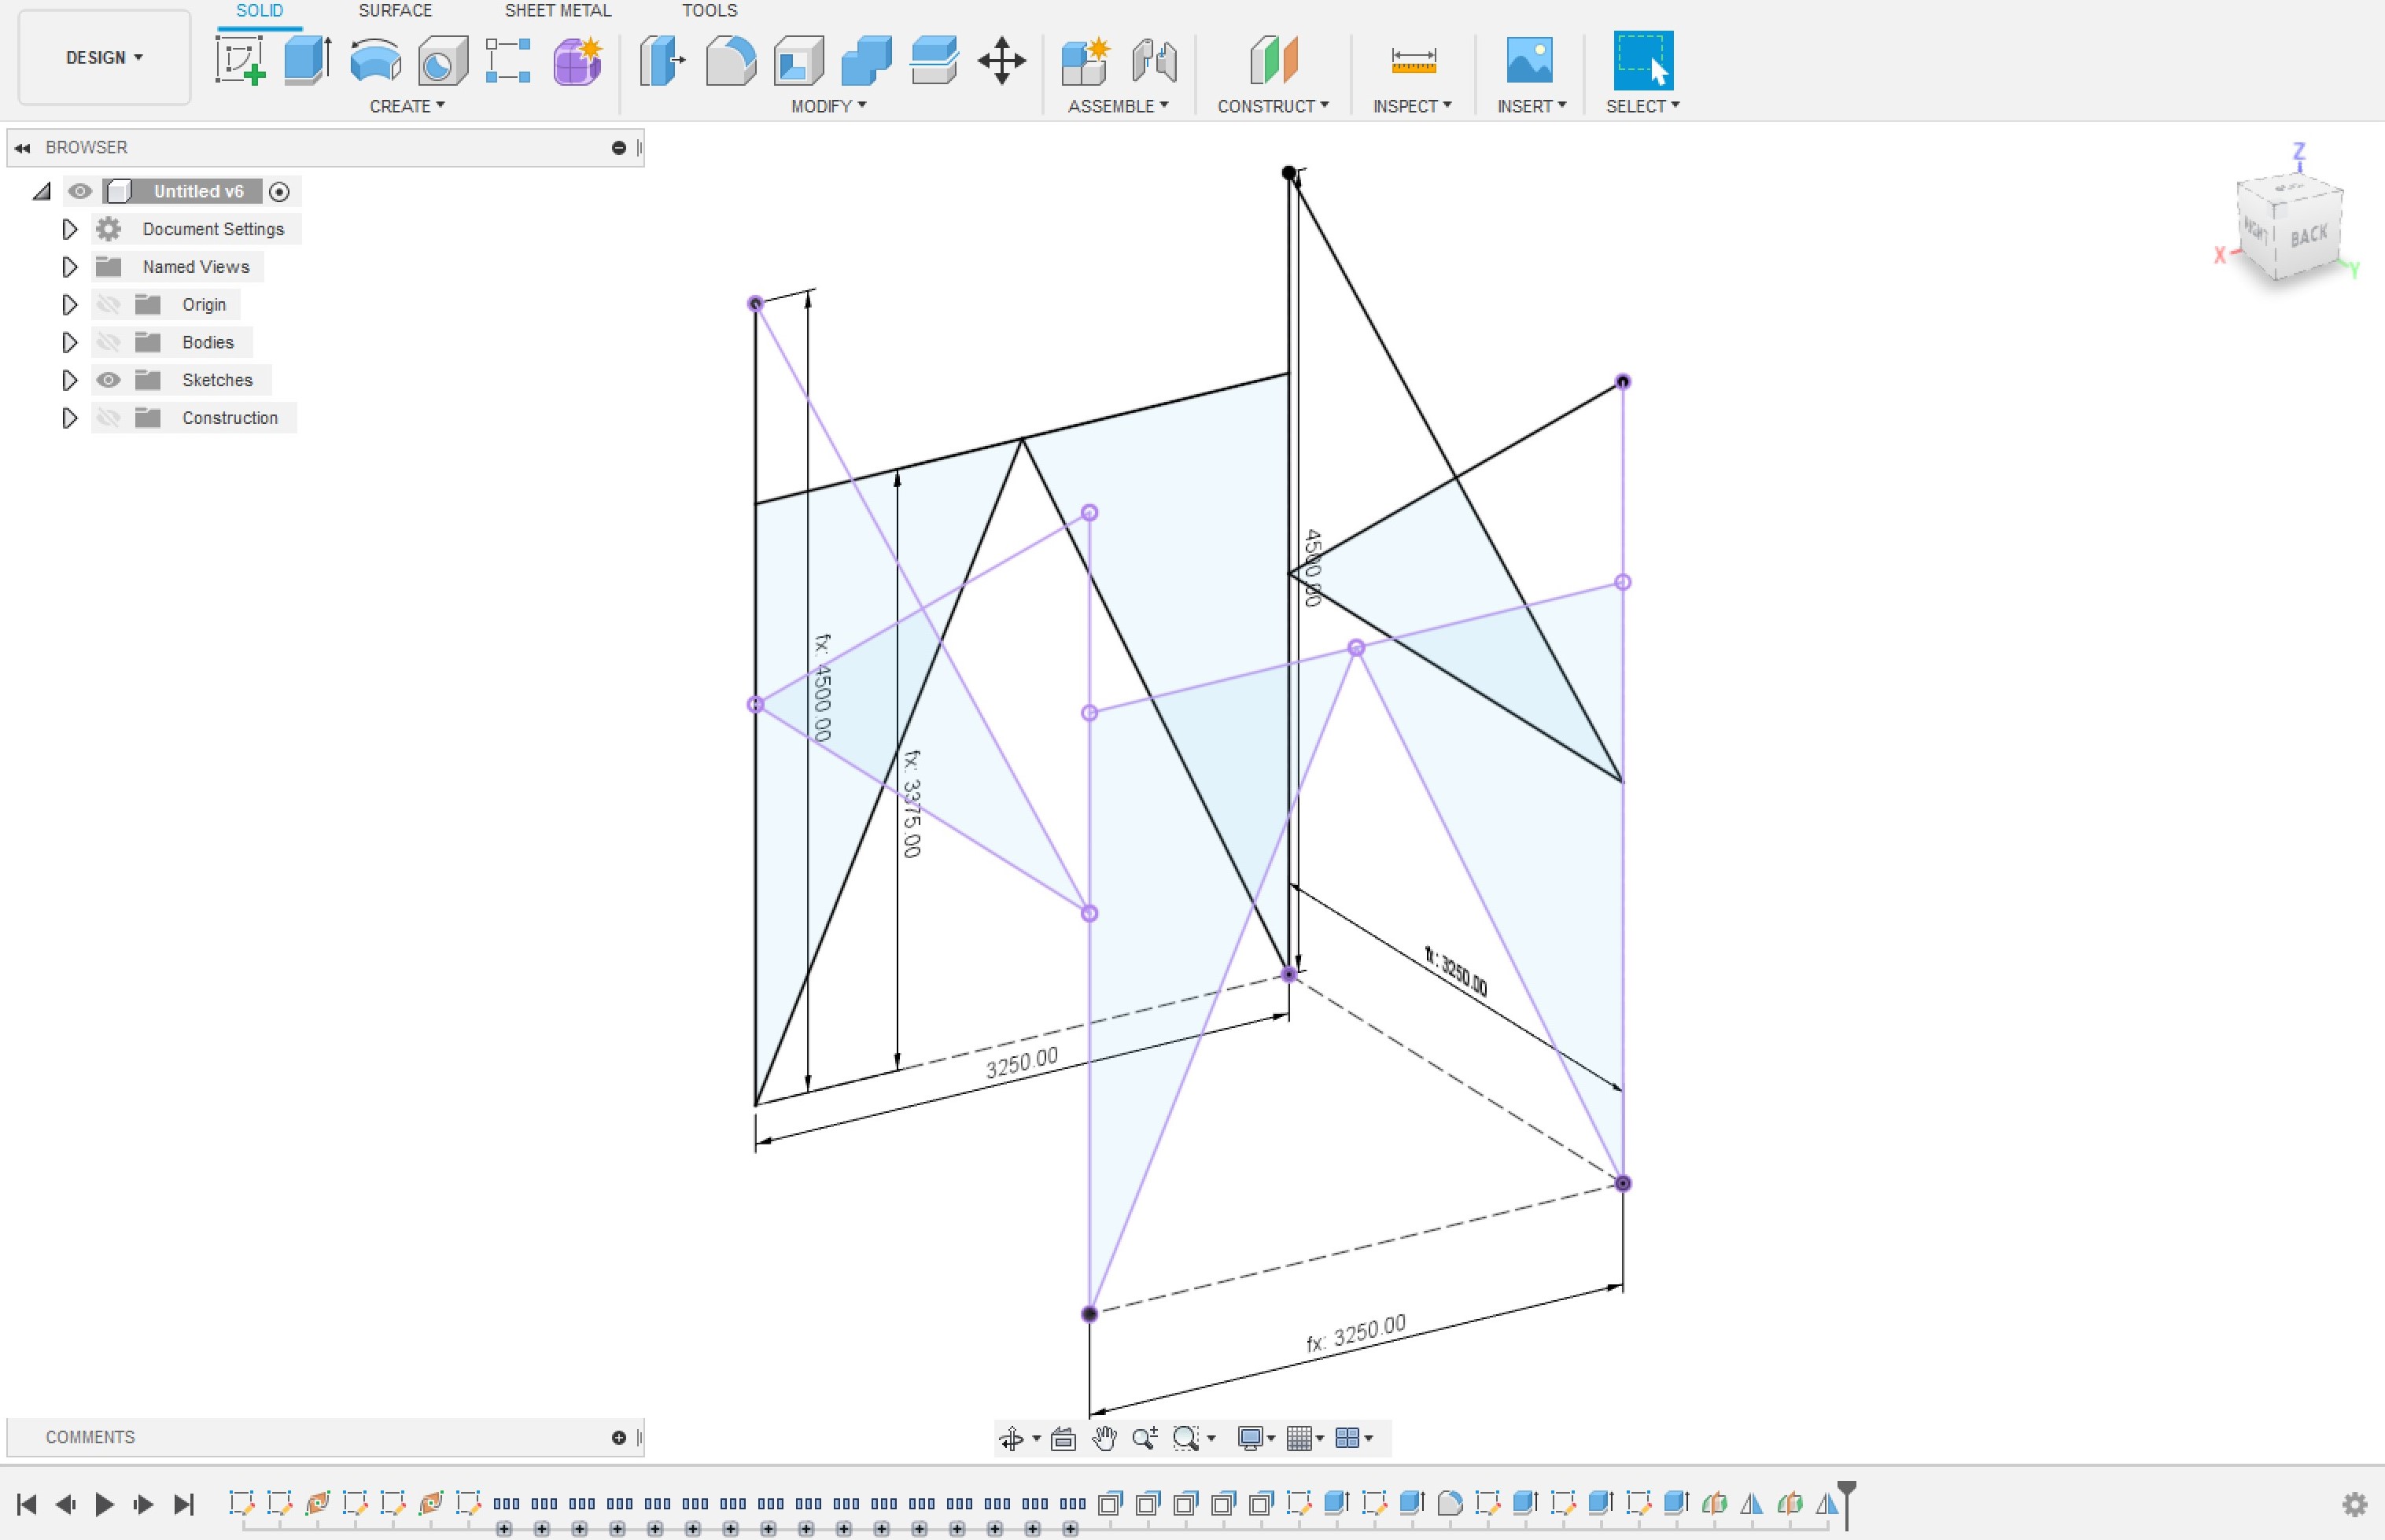Open the Measure tool icon

[x=1413, y=60]
